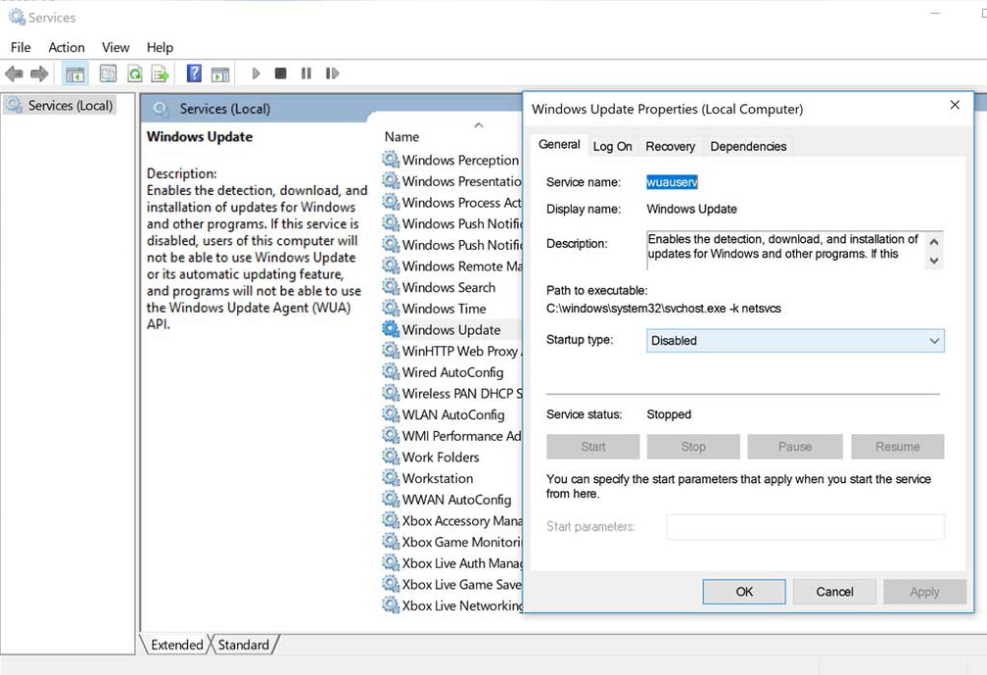Click the Services app title bar icon
Image resolution: width=987 pixels, height=675 pixels.
click(17, 17)
